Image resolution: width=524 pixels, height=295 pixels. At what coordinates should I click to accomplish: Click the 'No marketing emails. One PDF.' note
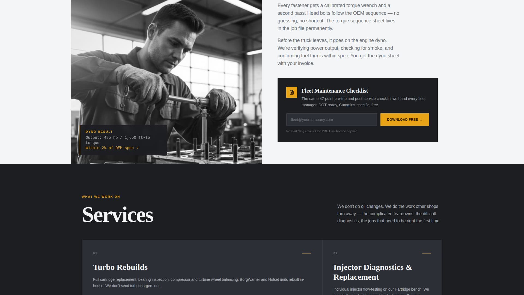pyautogui.click(x=322, y=131)
